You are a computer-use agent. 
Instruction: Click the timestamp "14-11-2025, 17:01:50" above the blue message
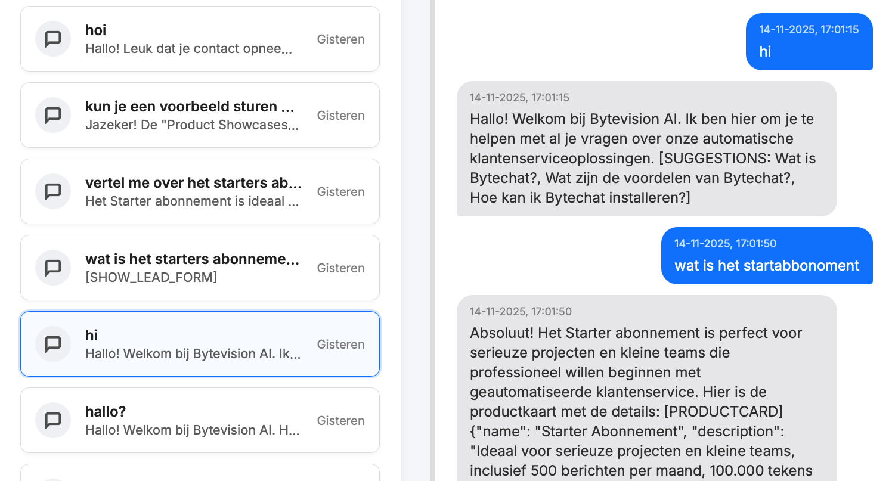[x=725, y=243]
